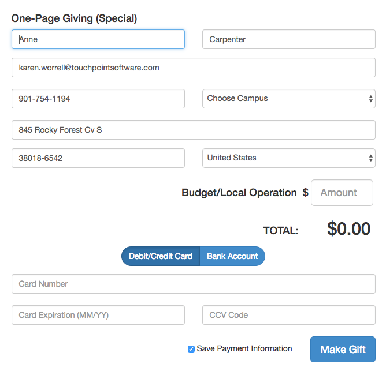This screenshot has height=371, width=386.
Task: Click the email address input field
Action: click(194, 68)
